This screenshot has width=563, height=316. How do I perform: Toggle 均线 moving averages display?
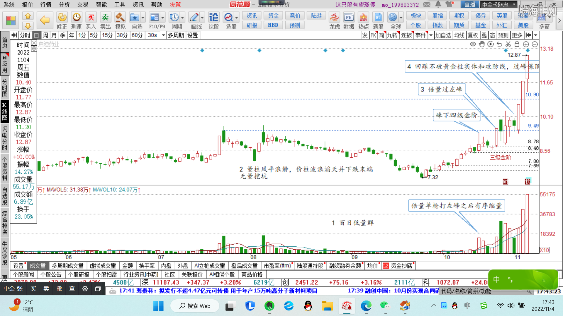[459, 35]
